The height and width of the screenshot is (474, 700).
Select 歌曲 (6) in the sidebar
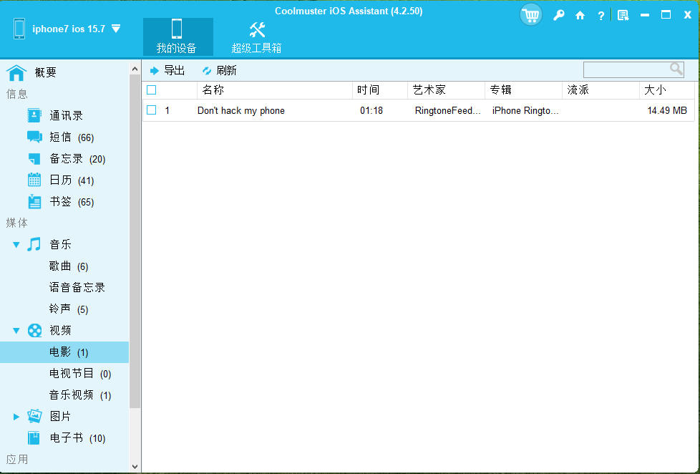pos(69,266)
